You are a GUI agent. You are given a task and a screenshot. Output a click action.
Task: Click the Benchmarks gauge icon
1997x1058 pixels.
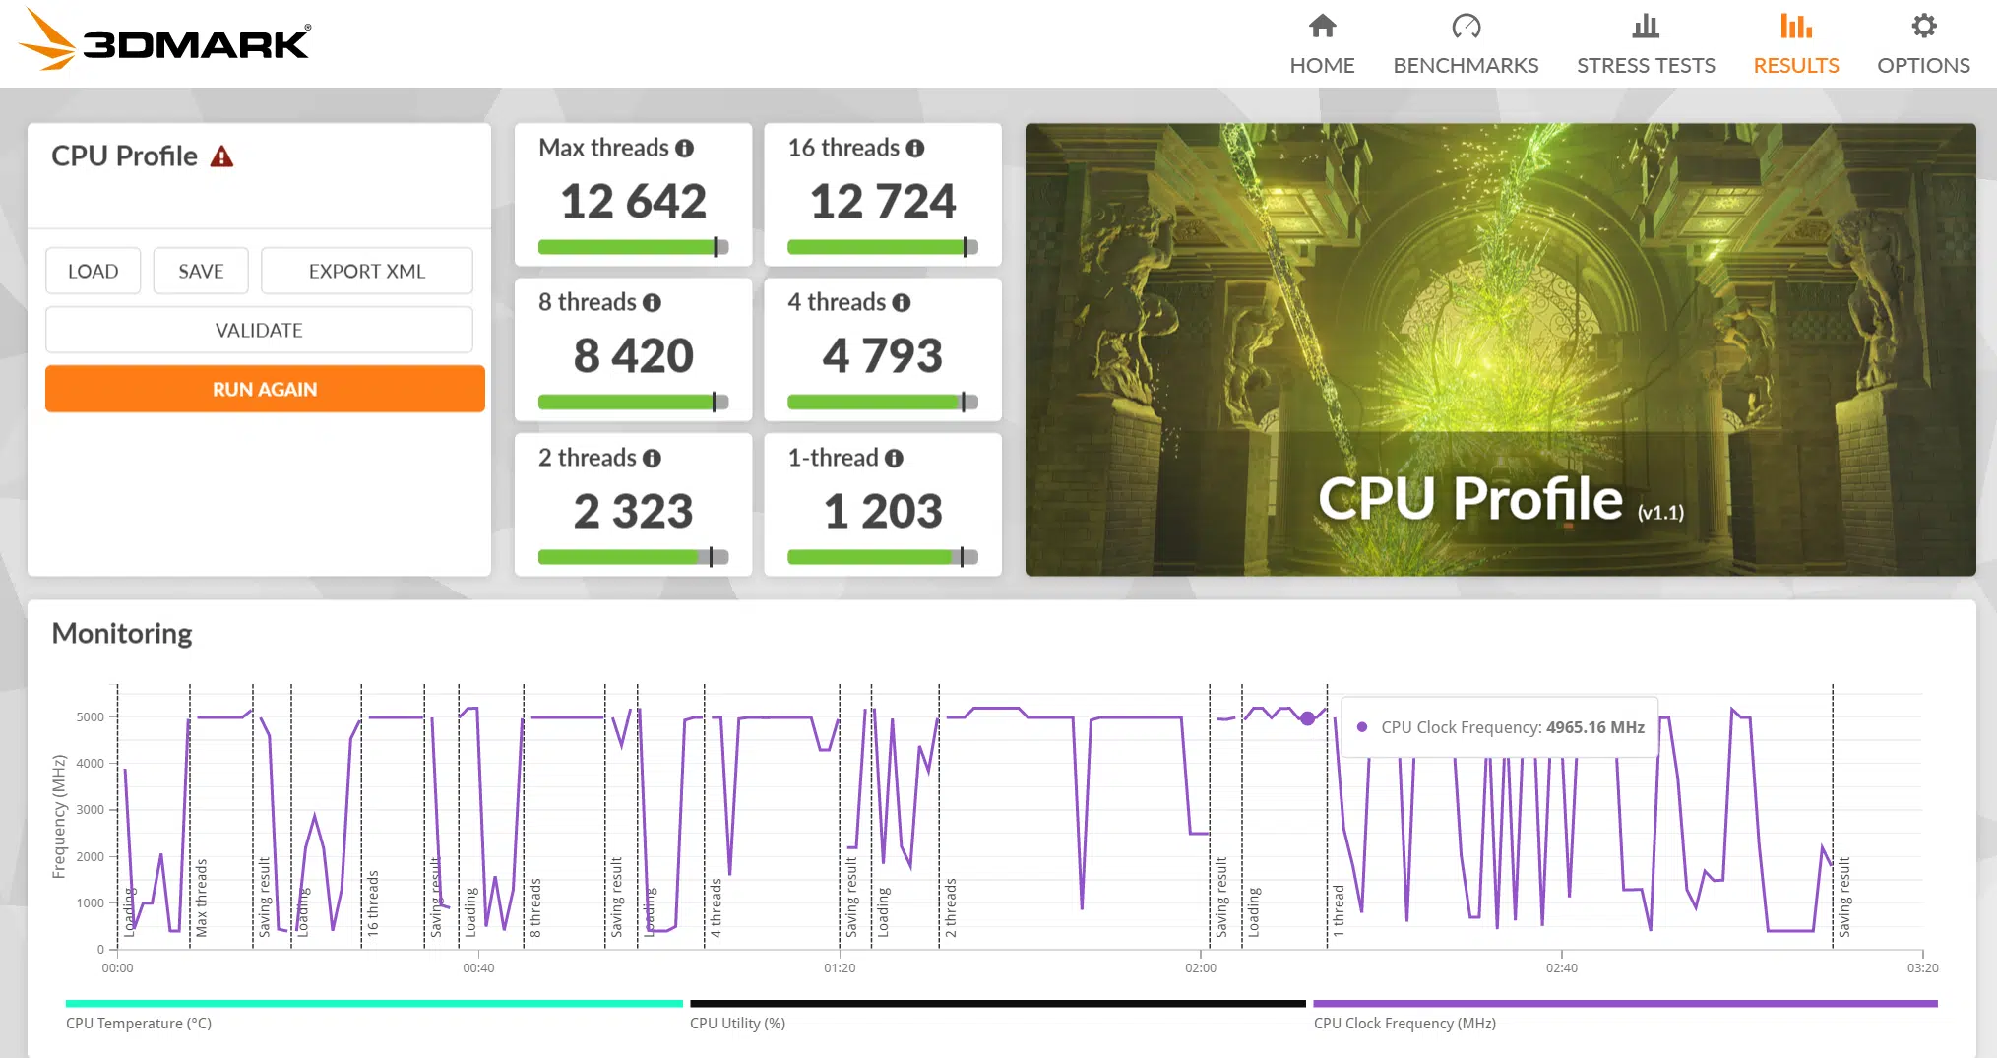tap(1466, 26)
